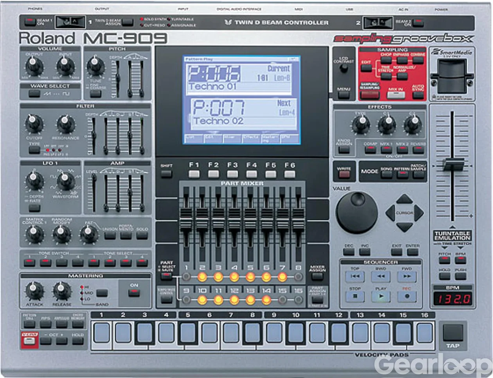Select SONG mode button
493x378 pixels.
tap(387, 175)
